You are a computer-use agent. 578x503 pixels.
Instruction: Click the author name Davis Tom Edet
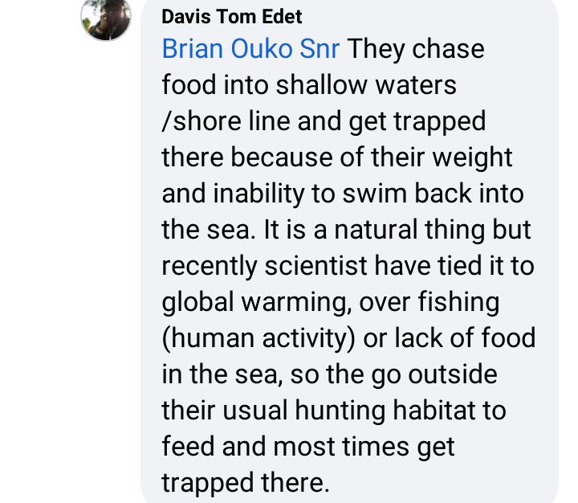coord(232,17)
